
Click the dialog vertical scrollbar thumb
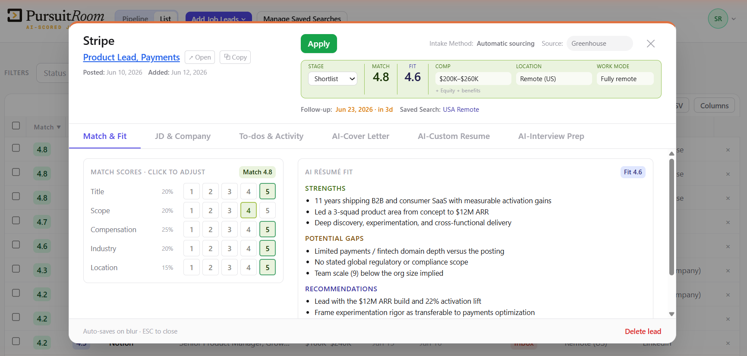[671, 217]
